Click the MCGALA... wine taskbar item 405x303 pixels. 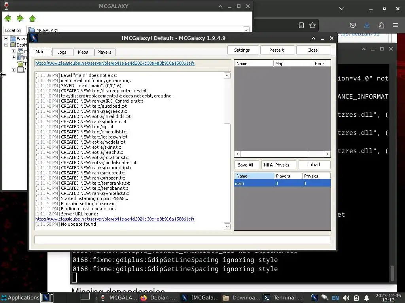(x=119, y=297)
